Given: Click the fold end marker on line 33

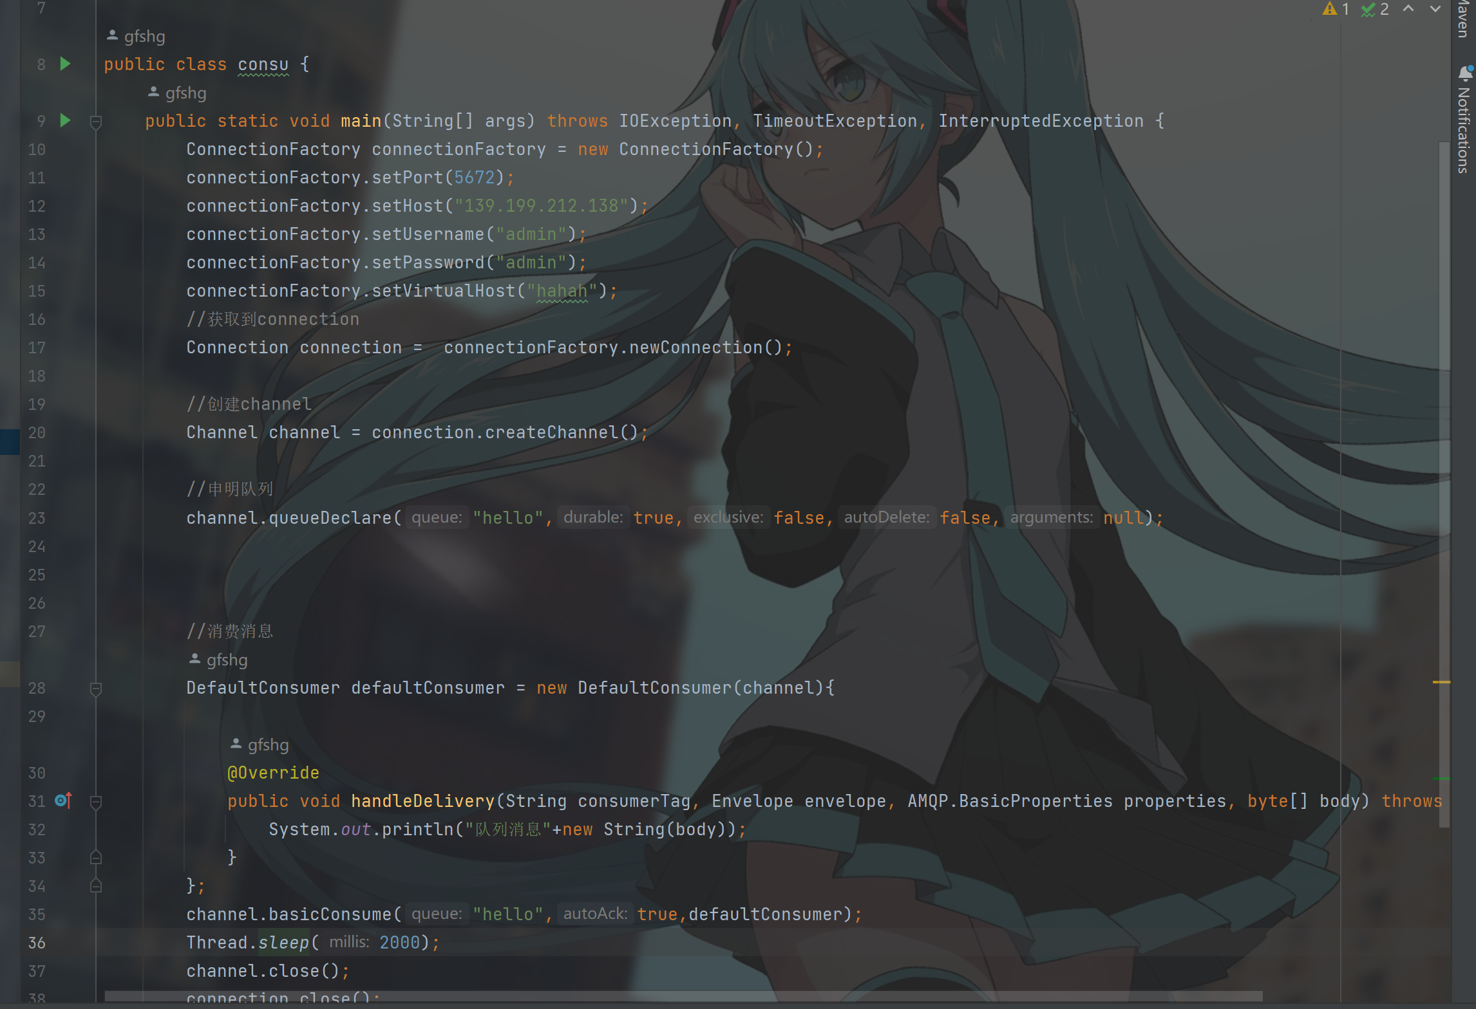Looking at the screenshot, I should pos(96,858).
